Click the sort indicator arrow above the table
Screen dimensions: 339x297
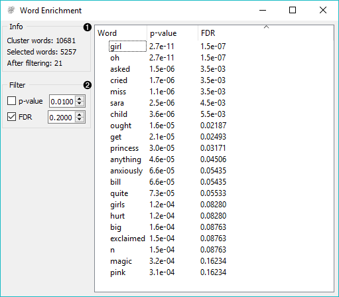point(266,27)
